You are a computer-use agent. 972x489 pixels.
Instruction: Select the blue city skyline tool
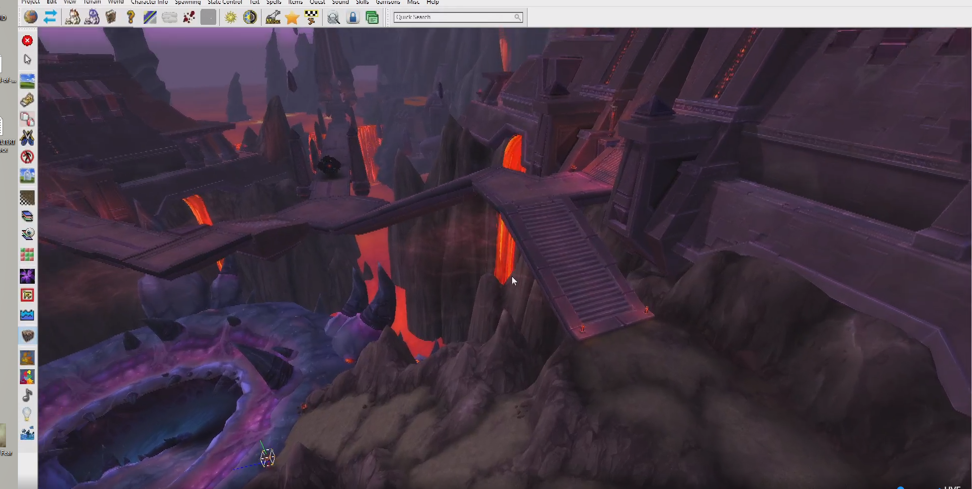tap(27, 433)
